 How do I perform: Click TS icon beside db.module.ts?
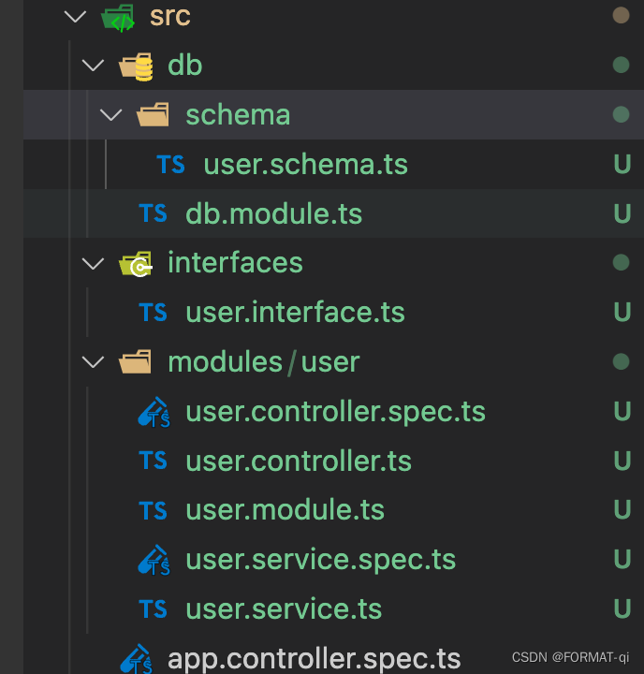click(x=154, y=213)
